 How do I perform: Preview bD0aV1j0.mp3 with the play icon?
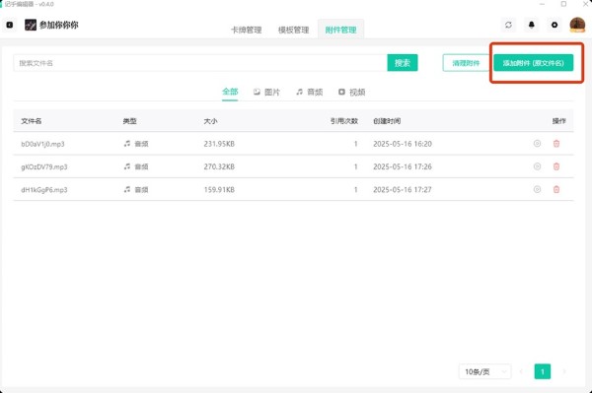tap(537, 143)
